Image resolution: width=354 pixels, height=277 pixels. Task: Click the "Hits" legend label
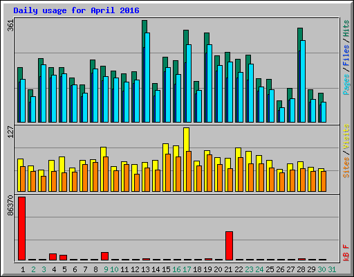pos(346,28)
